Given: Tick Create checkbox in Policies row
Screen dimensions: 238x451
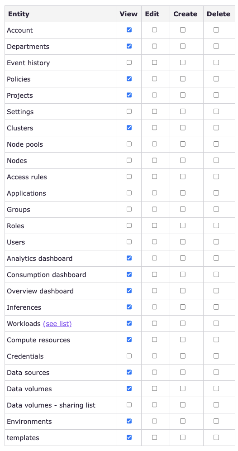Looking at the screenshot, I should pyautogui.click(x=183, y=79).
